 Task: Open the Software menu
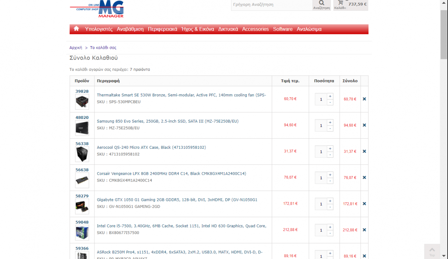click(283, 29)
